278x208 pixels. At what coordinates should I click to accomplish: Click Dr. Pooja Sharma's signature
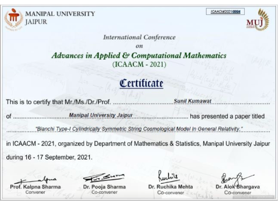pyautogui.click(x=103, y=177)
